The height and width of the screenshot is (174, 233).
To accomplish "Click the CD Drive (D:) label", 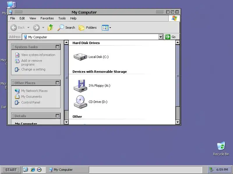I will point(98,102).
